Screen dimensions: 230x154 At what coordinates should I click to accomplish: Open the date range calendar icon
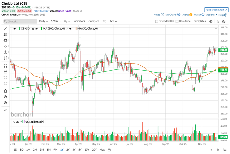click(x=109, y=150)
